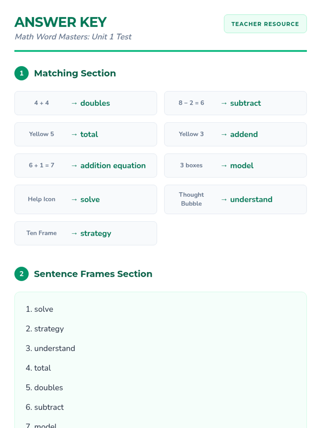
Task: Click the Teacher Resource badge
Action: tap(265, 24)
